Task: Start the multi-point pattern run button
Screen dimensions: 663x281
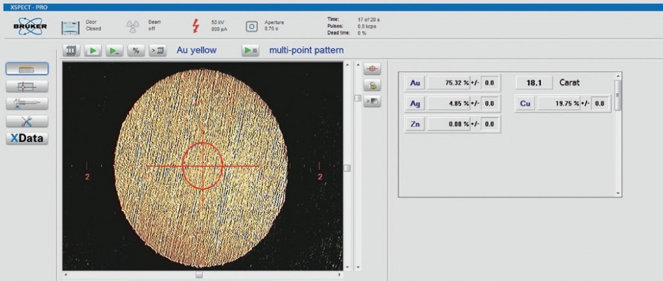Action: pyautogui.click(x=250, y=50)
